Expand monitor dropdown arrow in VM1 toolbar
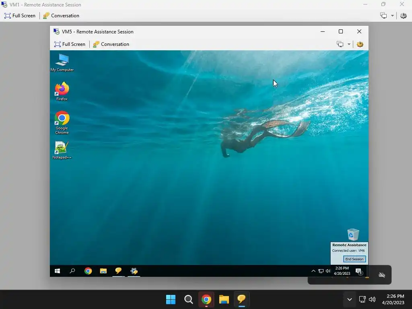 392,16
